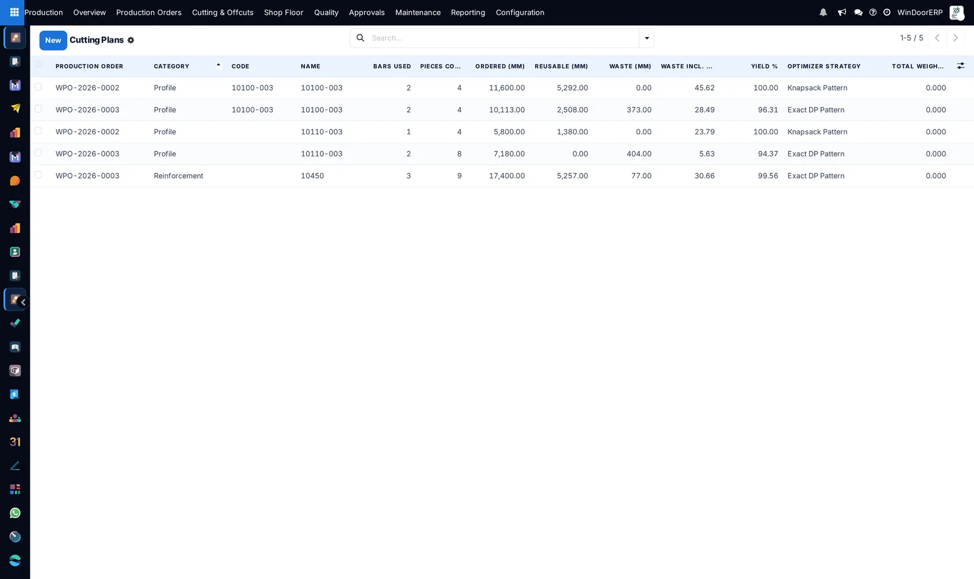
Task: Open the orange speech bubble Discuss app
Action: pyautogui.click(x=15, y=181)
